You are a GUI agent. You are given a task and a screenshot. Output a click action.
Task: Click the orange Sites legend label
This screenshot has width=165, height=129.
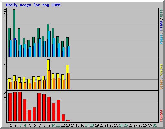click(x=161, y=84)
